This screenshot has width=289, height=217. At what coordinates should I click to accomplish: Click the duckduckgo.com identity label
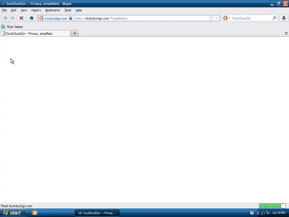point(56,18)
